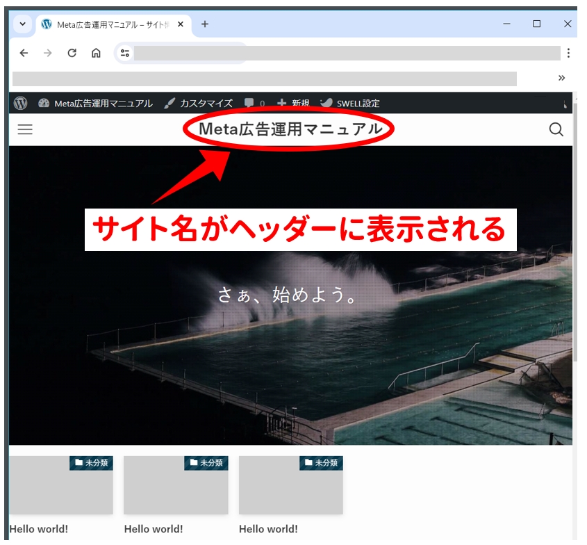Image resolution: width=587 pixels, height=545 pixels.
Task: Expand the tab search dropdown arrow
Action: point(22,24)
